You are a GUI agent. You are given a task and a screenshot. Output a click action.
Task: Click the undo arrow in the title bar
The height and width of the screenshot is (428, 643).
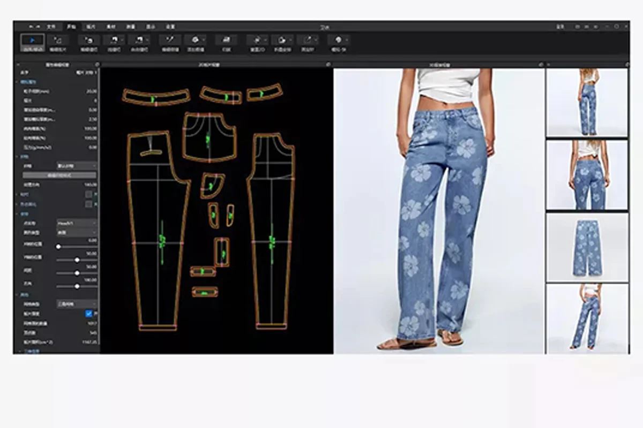pyautogui.click(x=31, y=26)
